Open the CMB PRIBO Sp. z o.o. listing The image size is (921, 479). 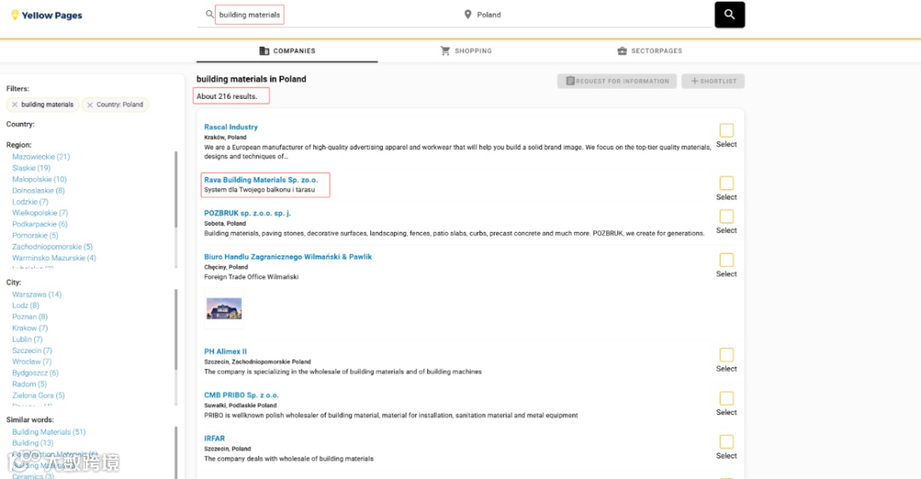pyautogui.click(x=241, y=395)
